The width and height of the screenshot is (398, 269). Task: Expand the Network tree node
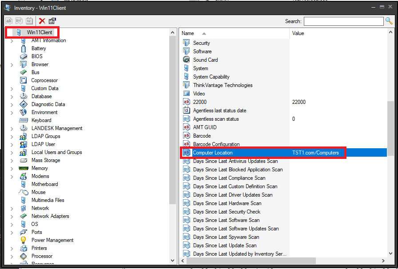pos(12,209)
